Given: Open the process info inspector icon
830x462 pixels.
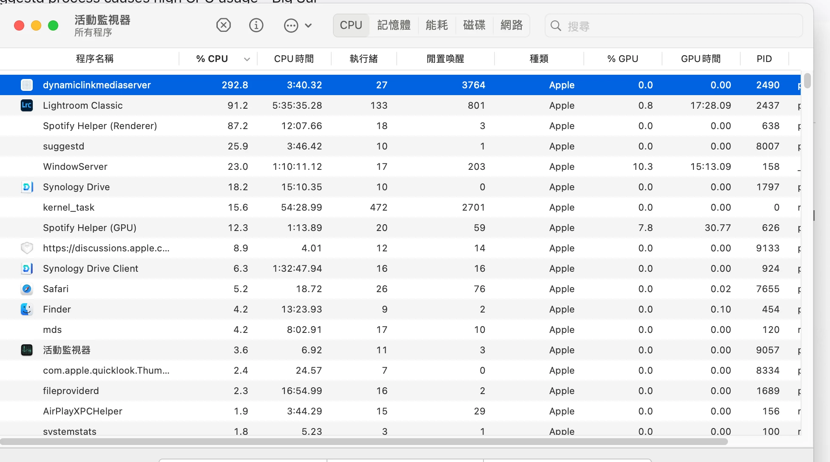Looking at the screenshot, I should click(x=256, y=25).
